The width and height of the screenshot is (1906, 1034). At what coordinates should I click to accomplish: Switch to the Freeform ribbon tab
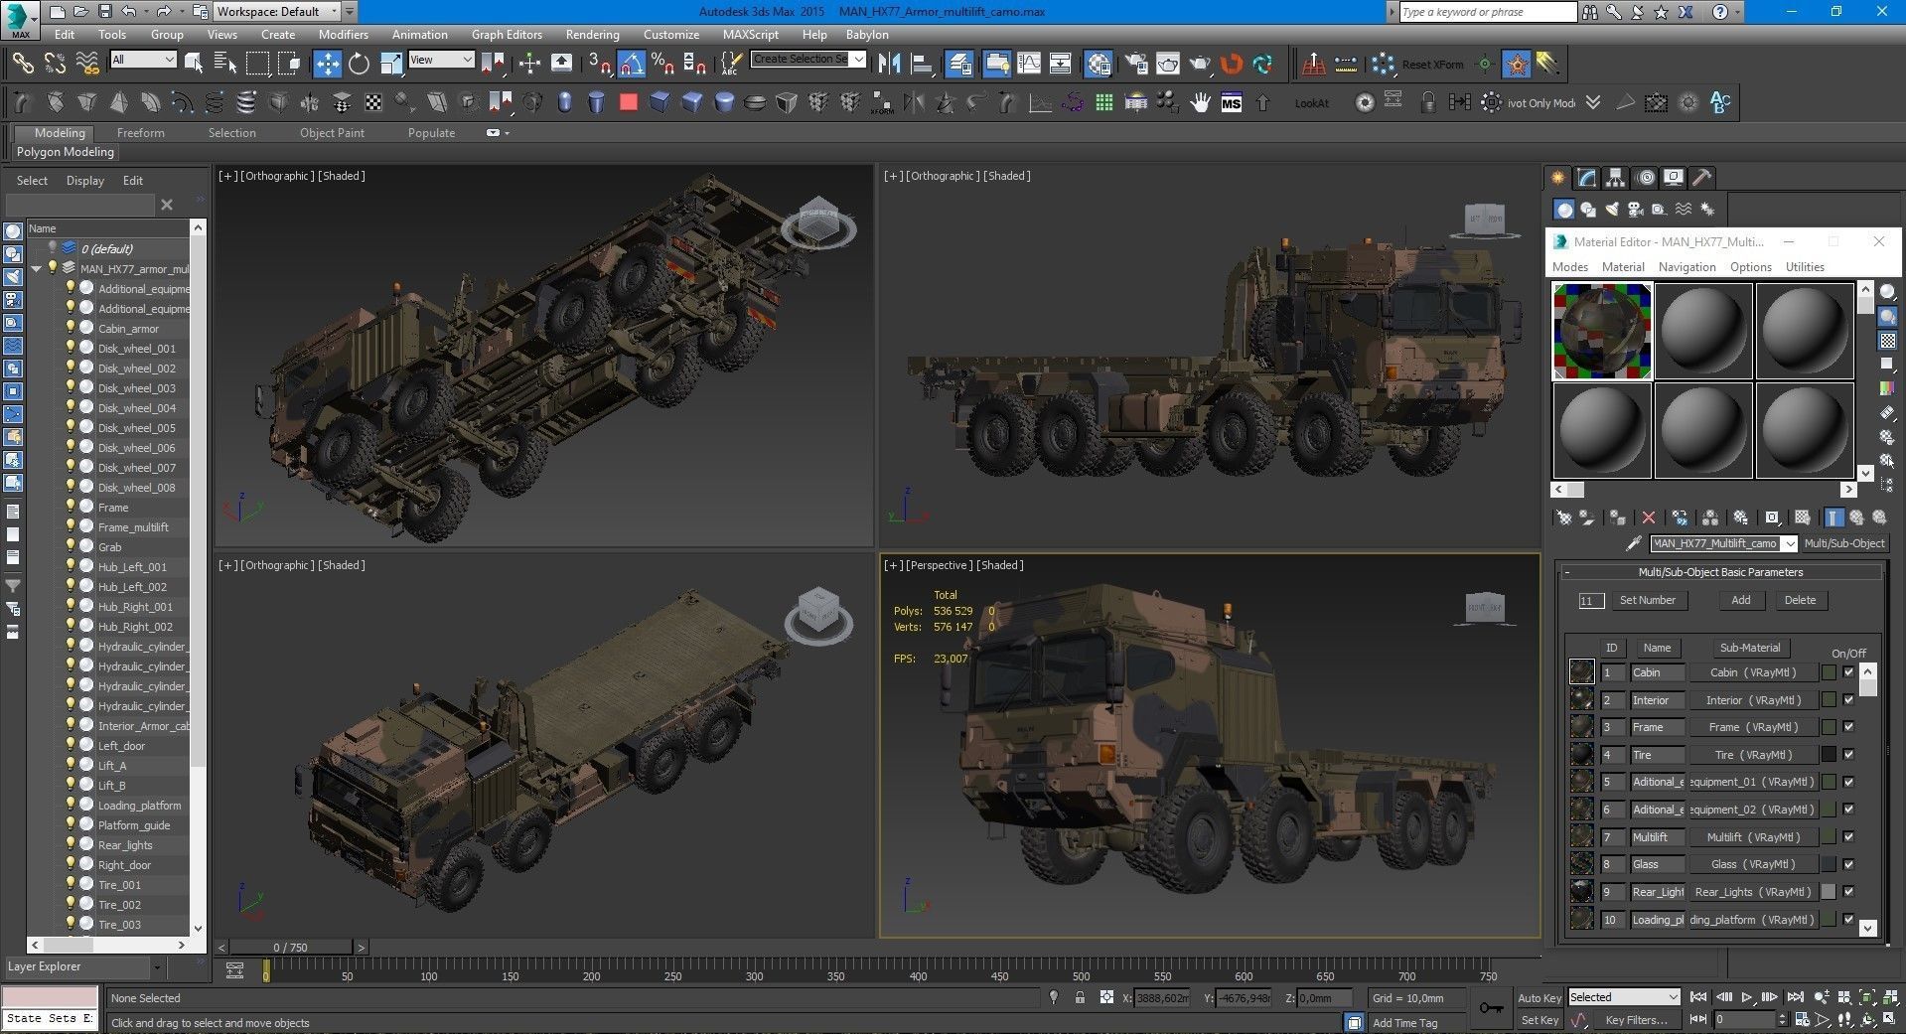click(x=140, y=132)
